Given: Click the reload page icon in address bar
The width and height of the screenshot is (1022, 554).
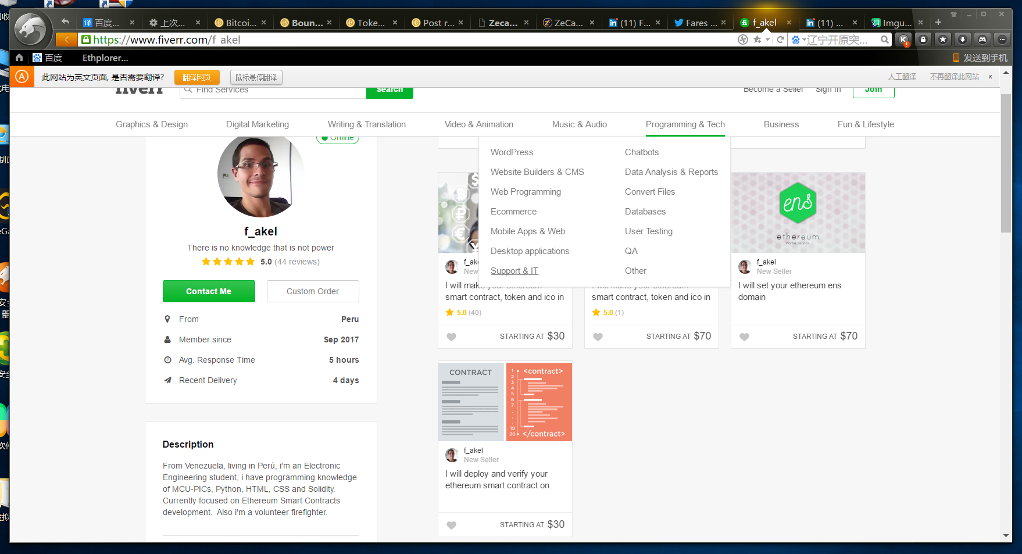Looking at the screenshot, I should [781, 40].
